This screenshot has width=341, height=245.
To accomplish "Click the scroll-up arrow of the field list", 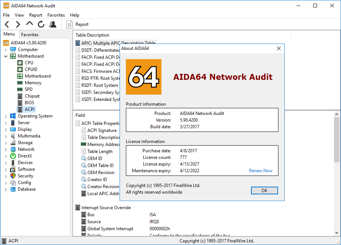I will click(337, 114).
